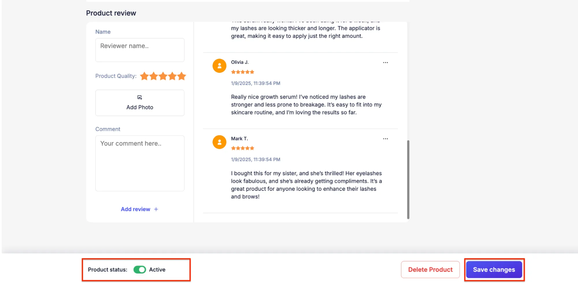Image resolution: width=578 pixels, height=288 pixels.
Task: Click Olivia J.'s orange avatar icon
Action: 219,66
